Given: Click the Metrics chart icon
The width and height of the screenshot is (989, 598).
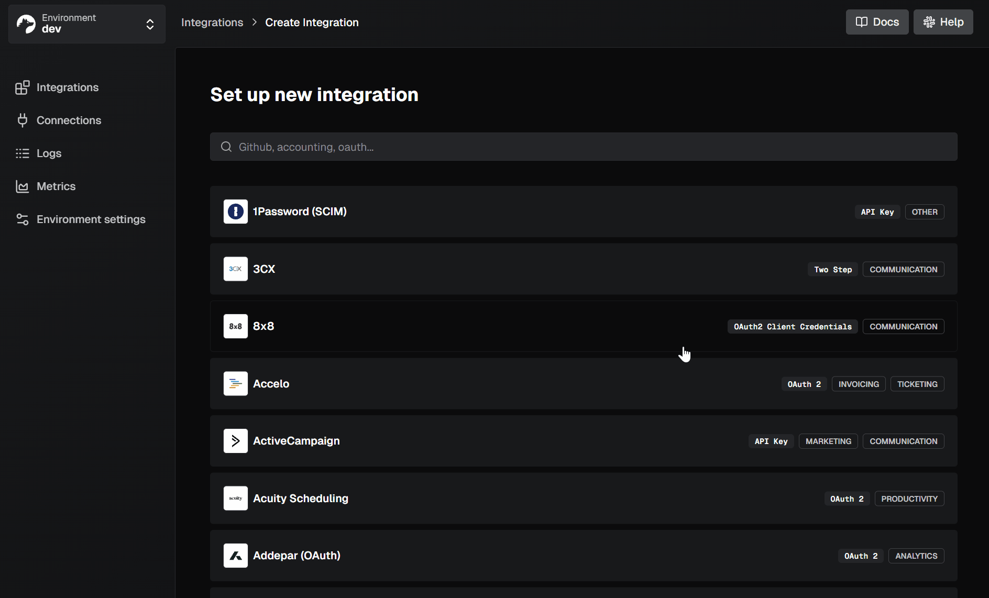Looking at the screenshot, I should [22, 186].
